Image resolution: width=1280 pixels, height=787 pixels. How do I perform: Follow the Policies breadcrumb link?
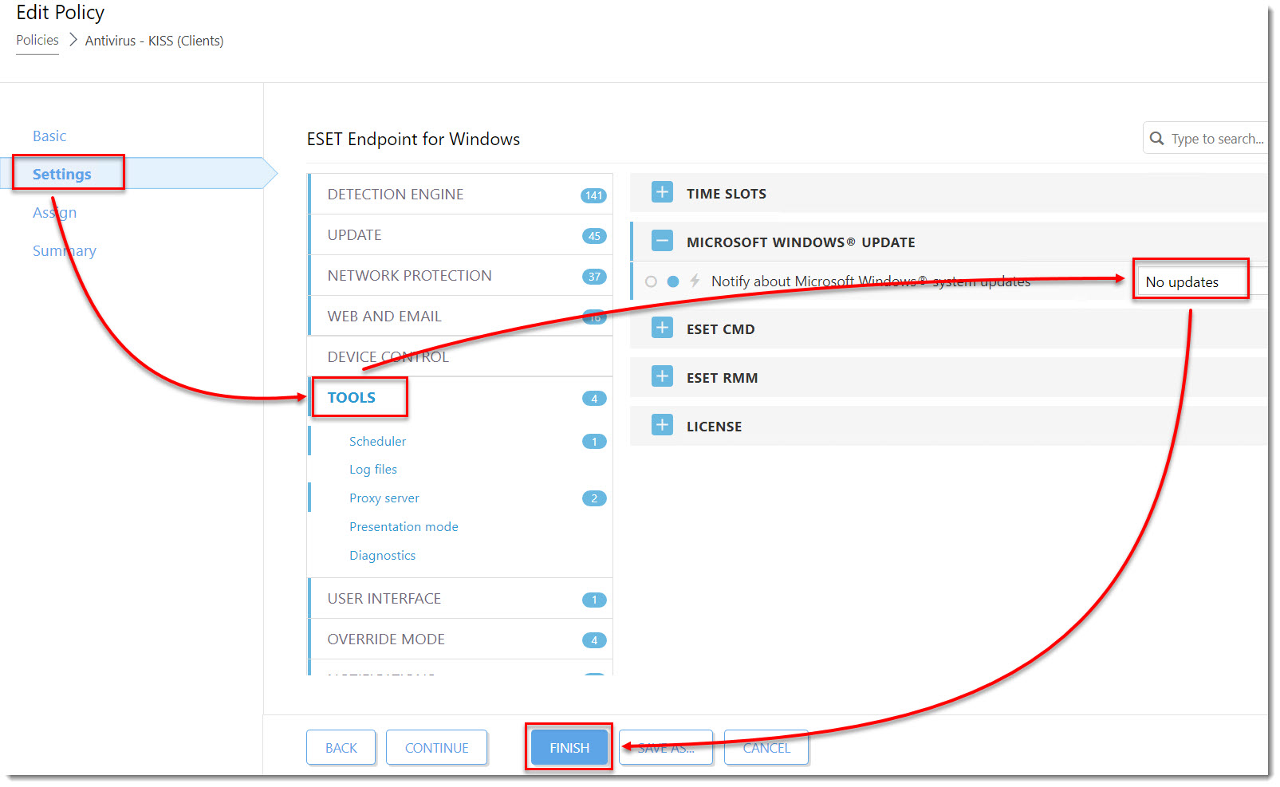coord(37,40)
